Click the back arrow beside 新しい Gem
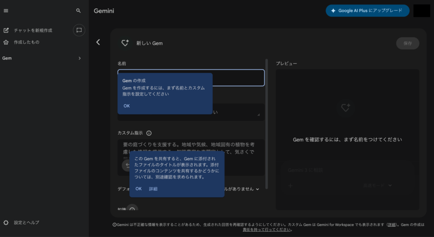This screenshot has height=237, width=434. point(98,42)
